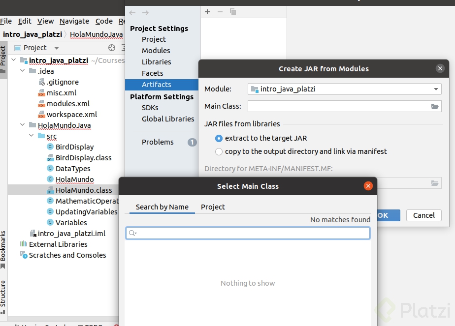455x326 pixels.
Task: Open Project in Project Settings
Action: click(154, 39)
